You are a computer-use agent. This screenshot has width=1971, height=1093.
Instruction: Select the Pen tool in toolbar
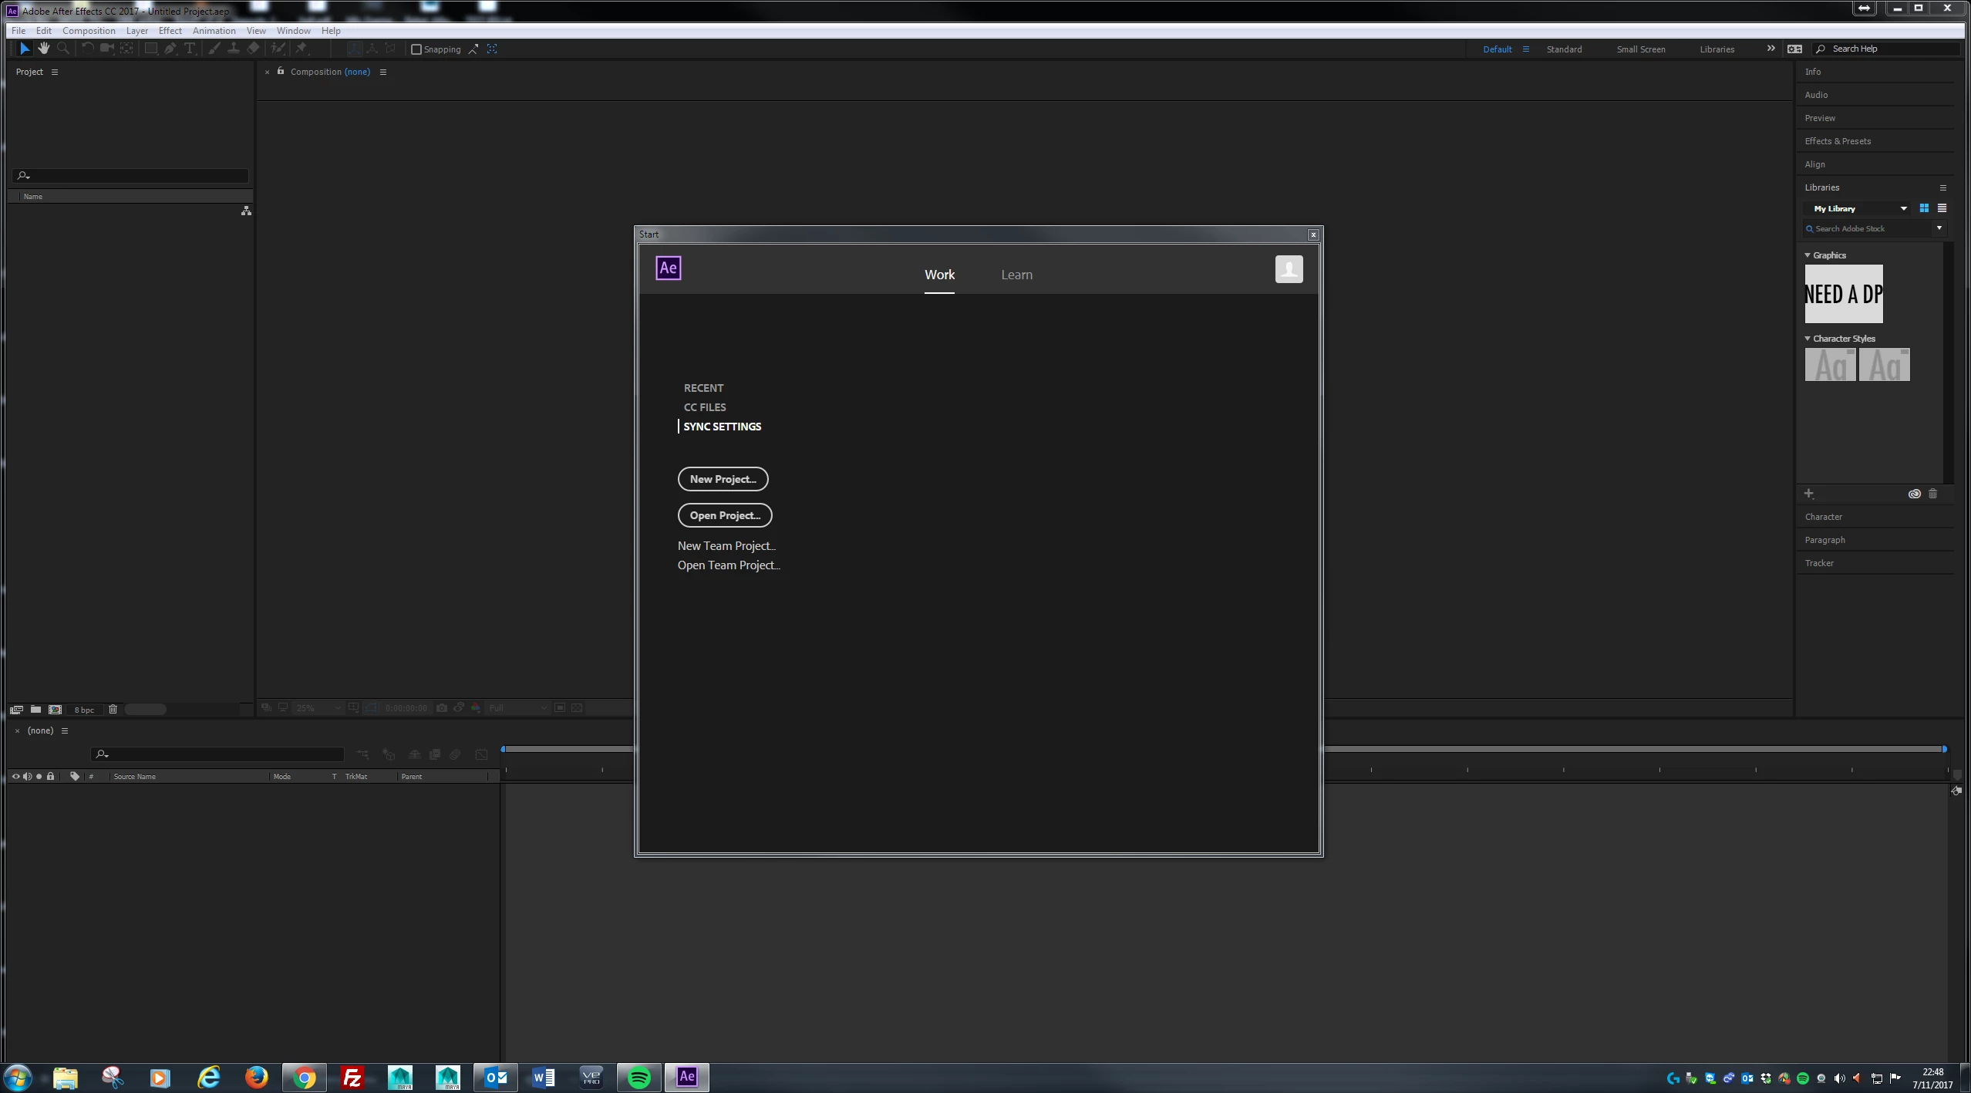(x=170, y=49)
